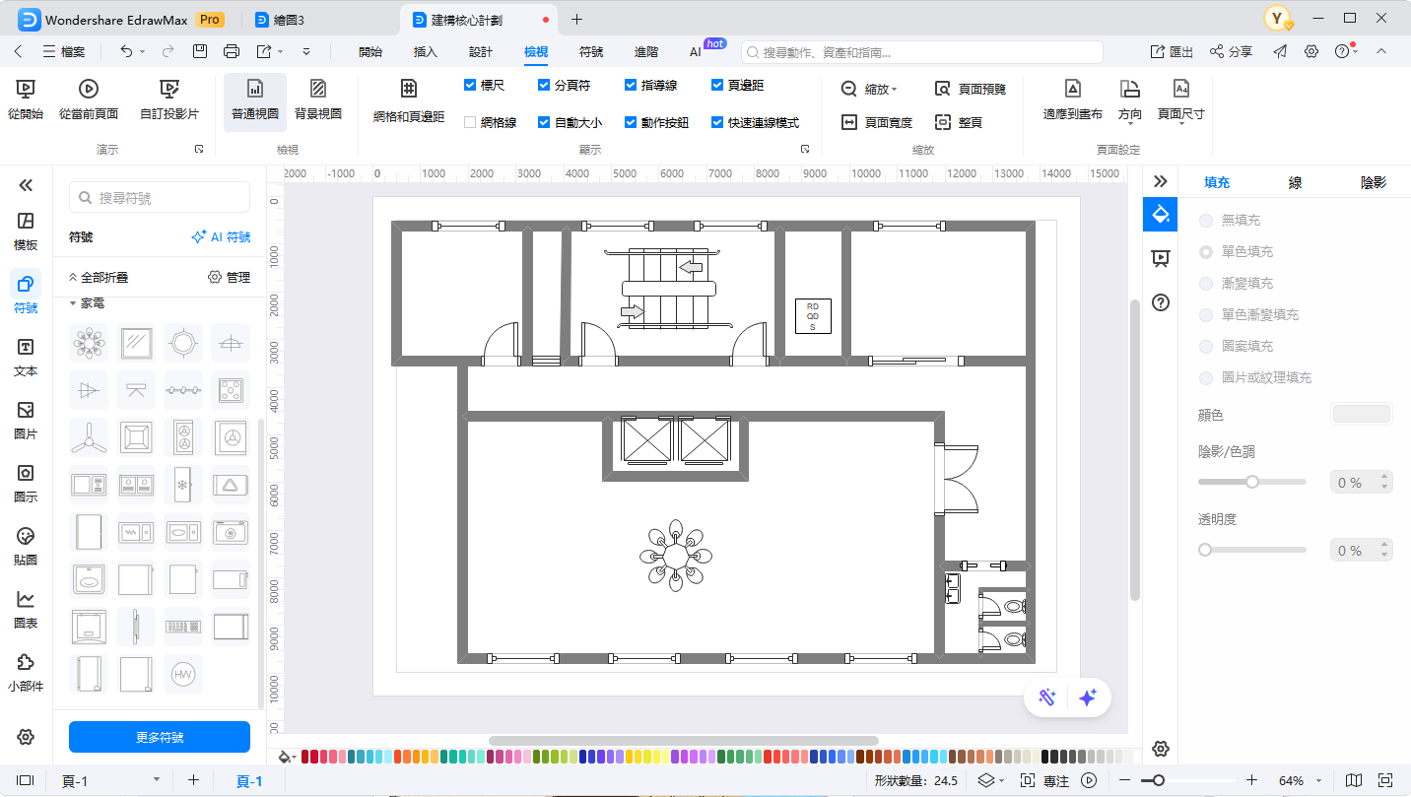Enable the 網格線 gridlines checkbox

(471, 123)
